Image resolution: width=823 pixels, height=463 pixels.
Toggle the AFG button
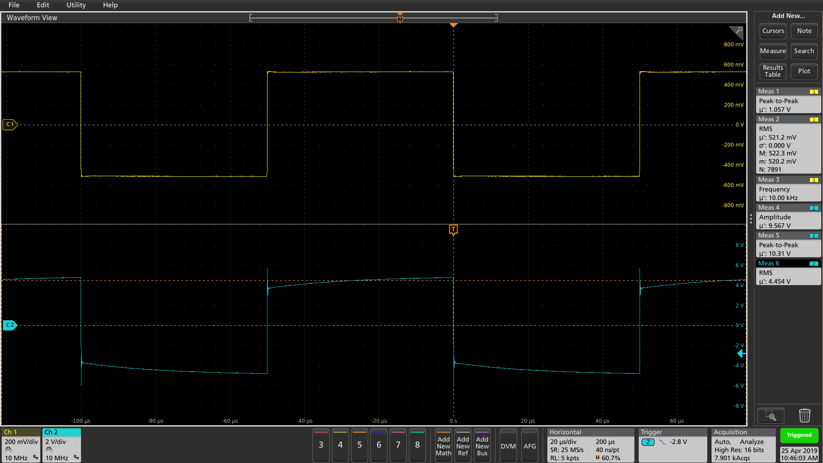(529, 445)
